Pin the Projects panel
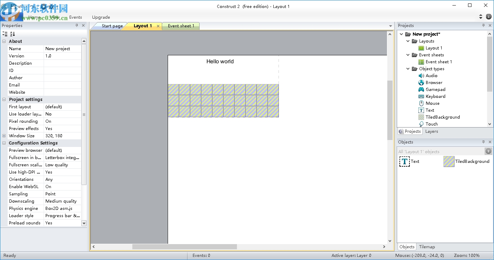494x260 pixels. [483, 26]
